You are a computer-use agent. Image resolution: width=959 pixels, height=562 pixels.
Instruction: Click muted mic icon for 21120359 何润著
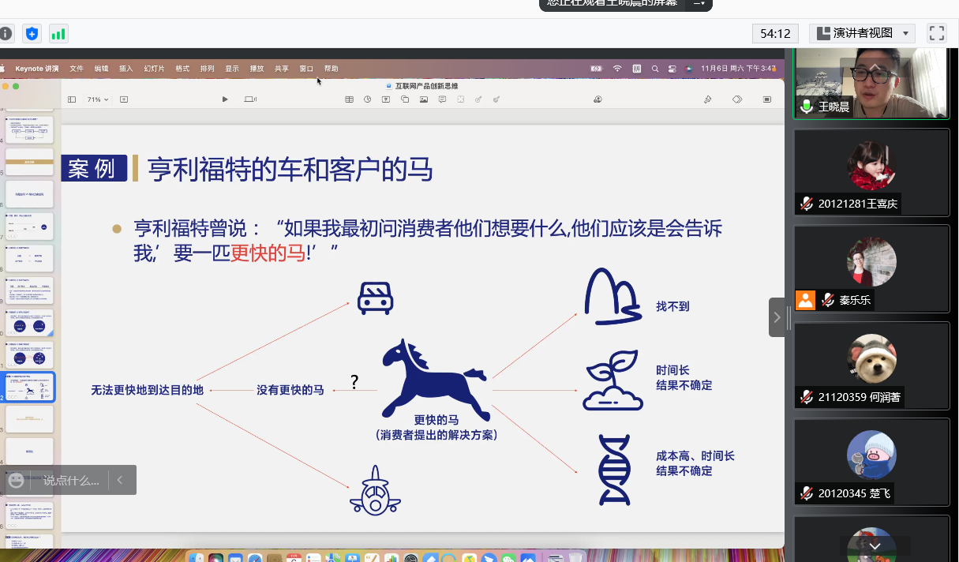(x=807, y=397)
